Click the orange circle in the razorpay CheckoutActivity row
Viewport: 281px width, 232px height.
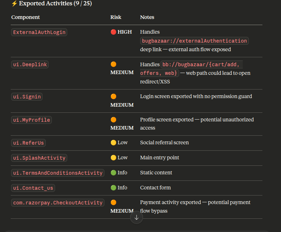point(113,202)
